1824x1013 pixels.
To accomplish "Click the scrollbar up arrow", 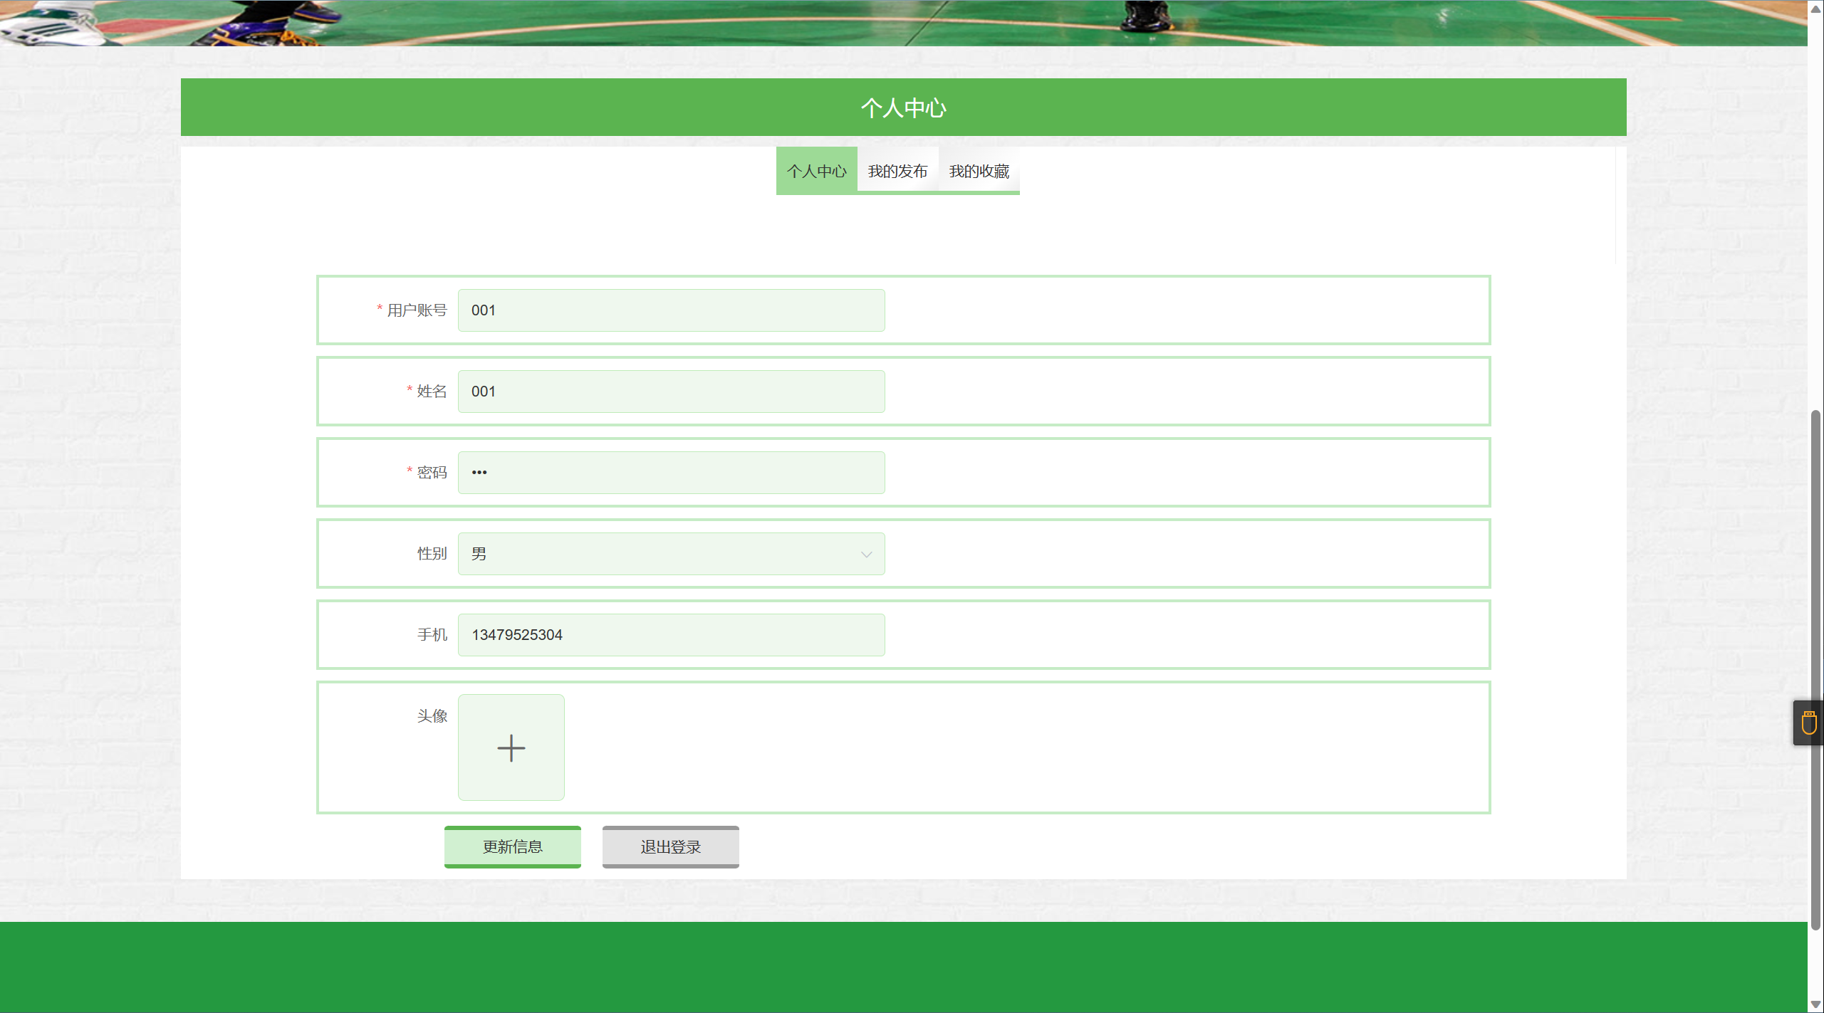I will pyautogui.click(x=1815, y=9).
